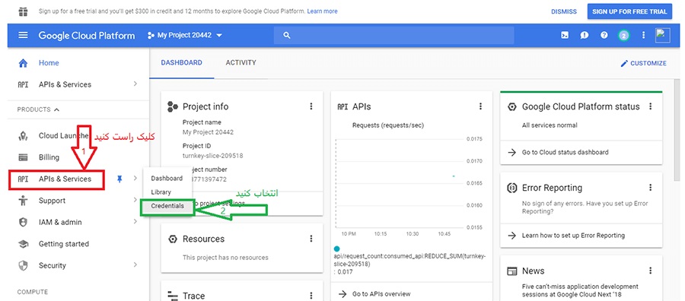The width and height of the screenshot is (685, 301).
Task: Choose Dashboard from APIs submenu
Action: (167, 179)
